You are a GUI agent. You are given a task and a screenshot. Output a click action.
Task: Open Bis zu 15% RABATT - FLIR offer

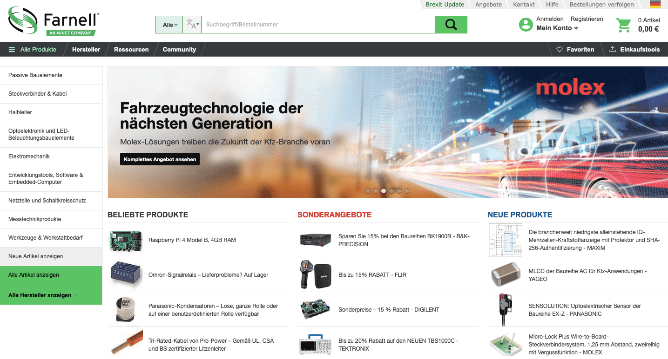[x=372, y=275]
